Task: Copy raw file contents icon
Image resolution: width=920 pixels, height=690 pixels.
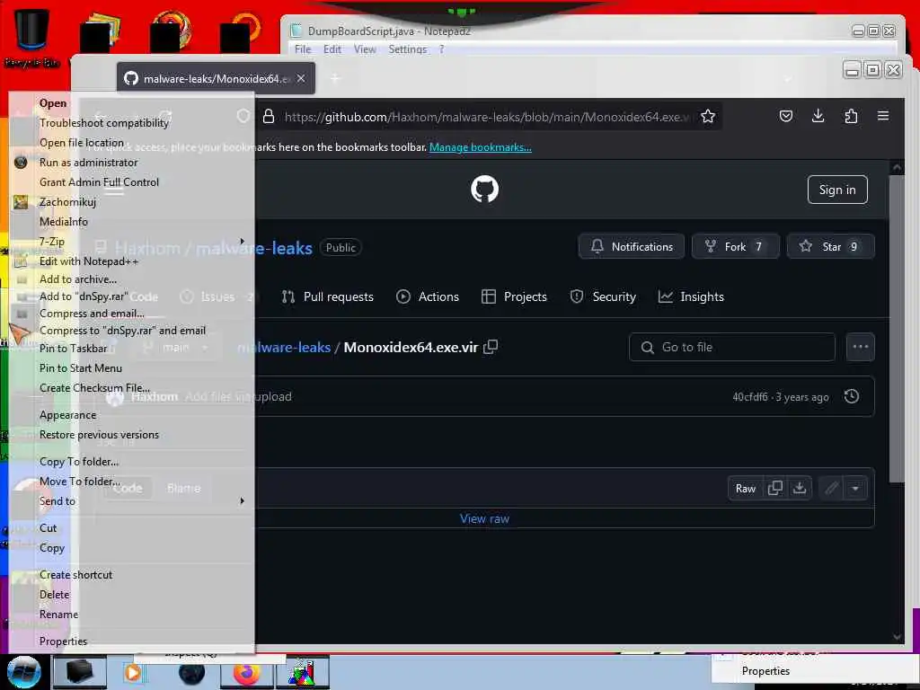Action: click(775, 488)
